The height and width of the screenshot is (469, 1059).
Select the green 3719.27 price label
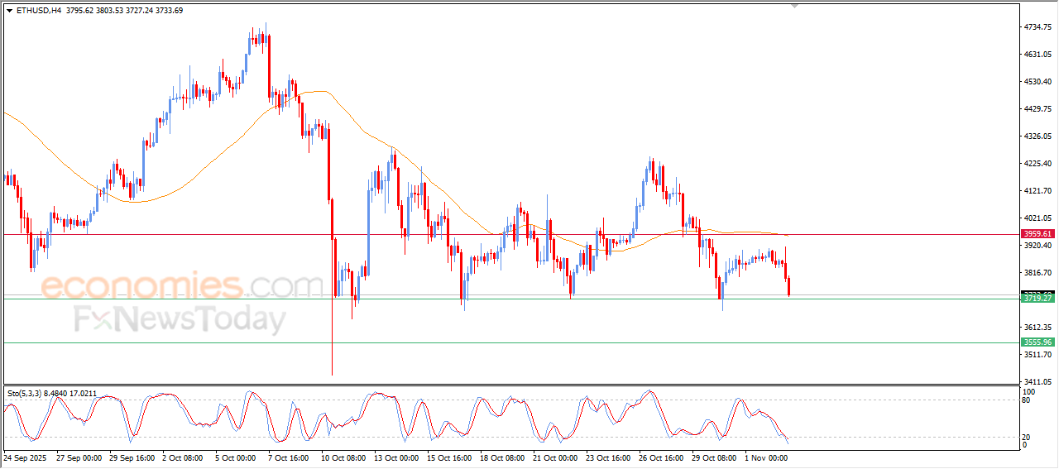tap(1037, 299)
